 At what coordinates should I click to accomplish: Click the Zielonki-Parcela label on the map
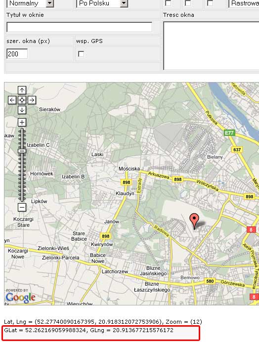(x=60, y=257)
